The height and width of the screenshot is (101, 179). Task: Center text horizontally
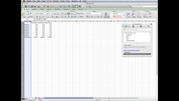65,17
